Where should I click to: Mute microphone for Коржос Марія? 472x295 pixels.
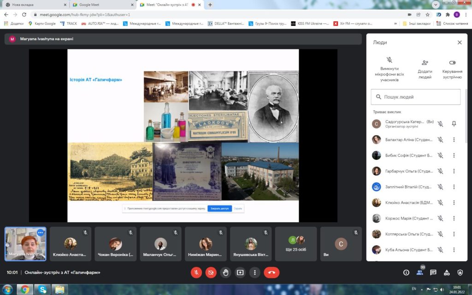tap(440, 218)
